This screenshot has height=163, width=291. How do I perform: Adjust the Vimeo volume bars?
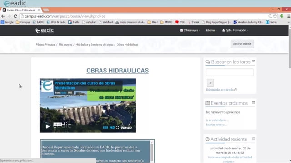click(x=105, y=128)
